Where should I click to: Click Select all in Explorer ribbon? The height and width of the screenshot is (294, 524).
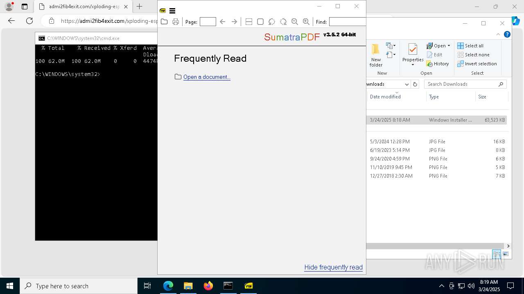pos(470,46)
